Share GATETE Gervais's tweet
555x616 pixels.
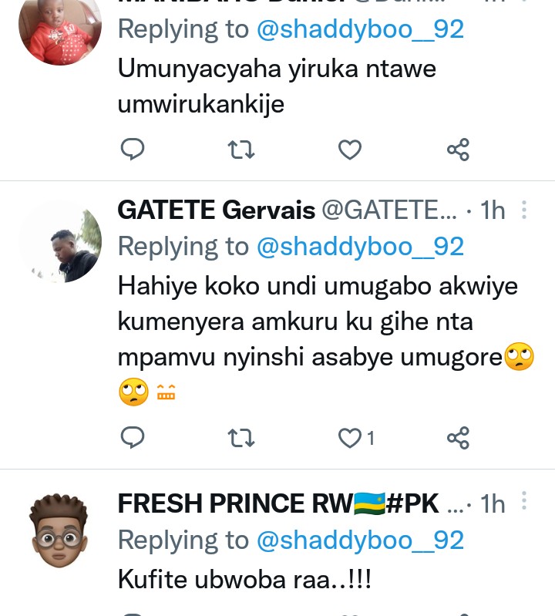458,438
